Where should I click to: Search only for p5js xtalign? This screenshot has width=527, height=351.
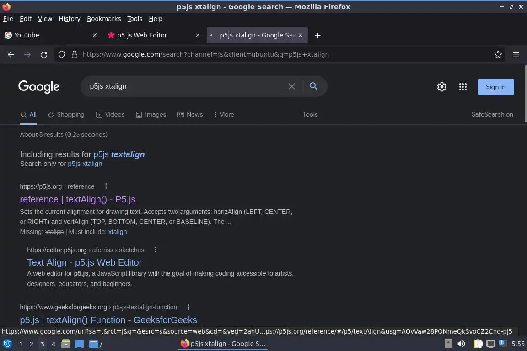tap(85, 164)
